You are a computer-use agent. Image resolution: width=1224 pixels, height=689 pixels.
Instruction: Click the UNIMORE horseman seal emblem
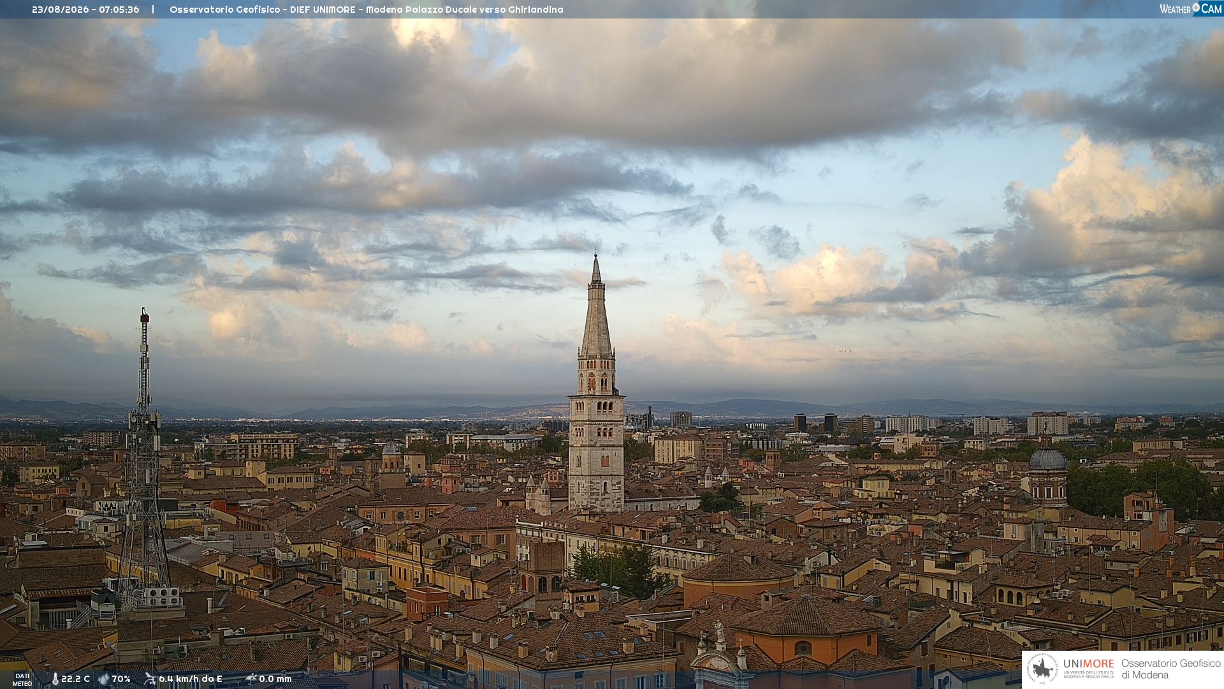pos(1043,669)
